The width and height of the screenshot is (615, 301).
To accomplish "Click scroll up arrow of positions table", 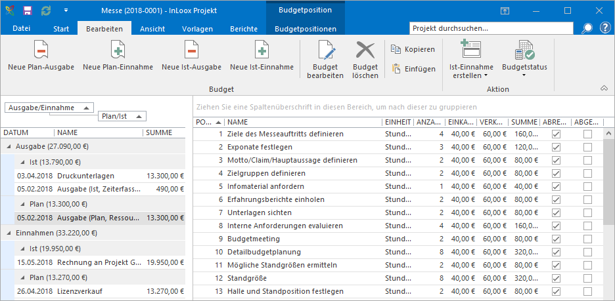I will point(609,134).
